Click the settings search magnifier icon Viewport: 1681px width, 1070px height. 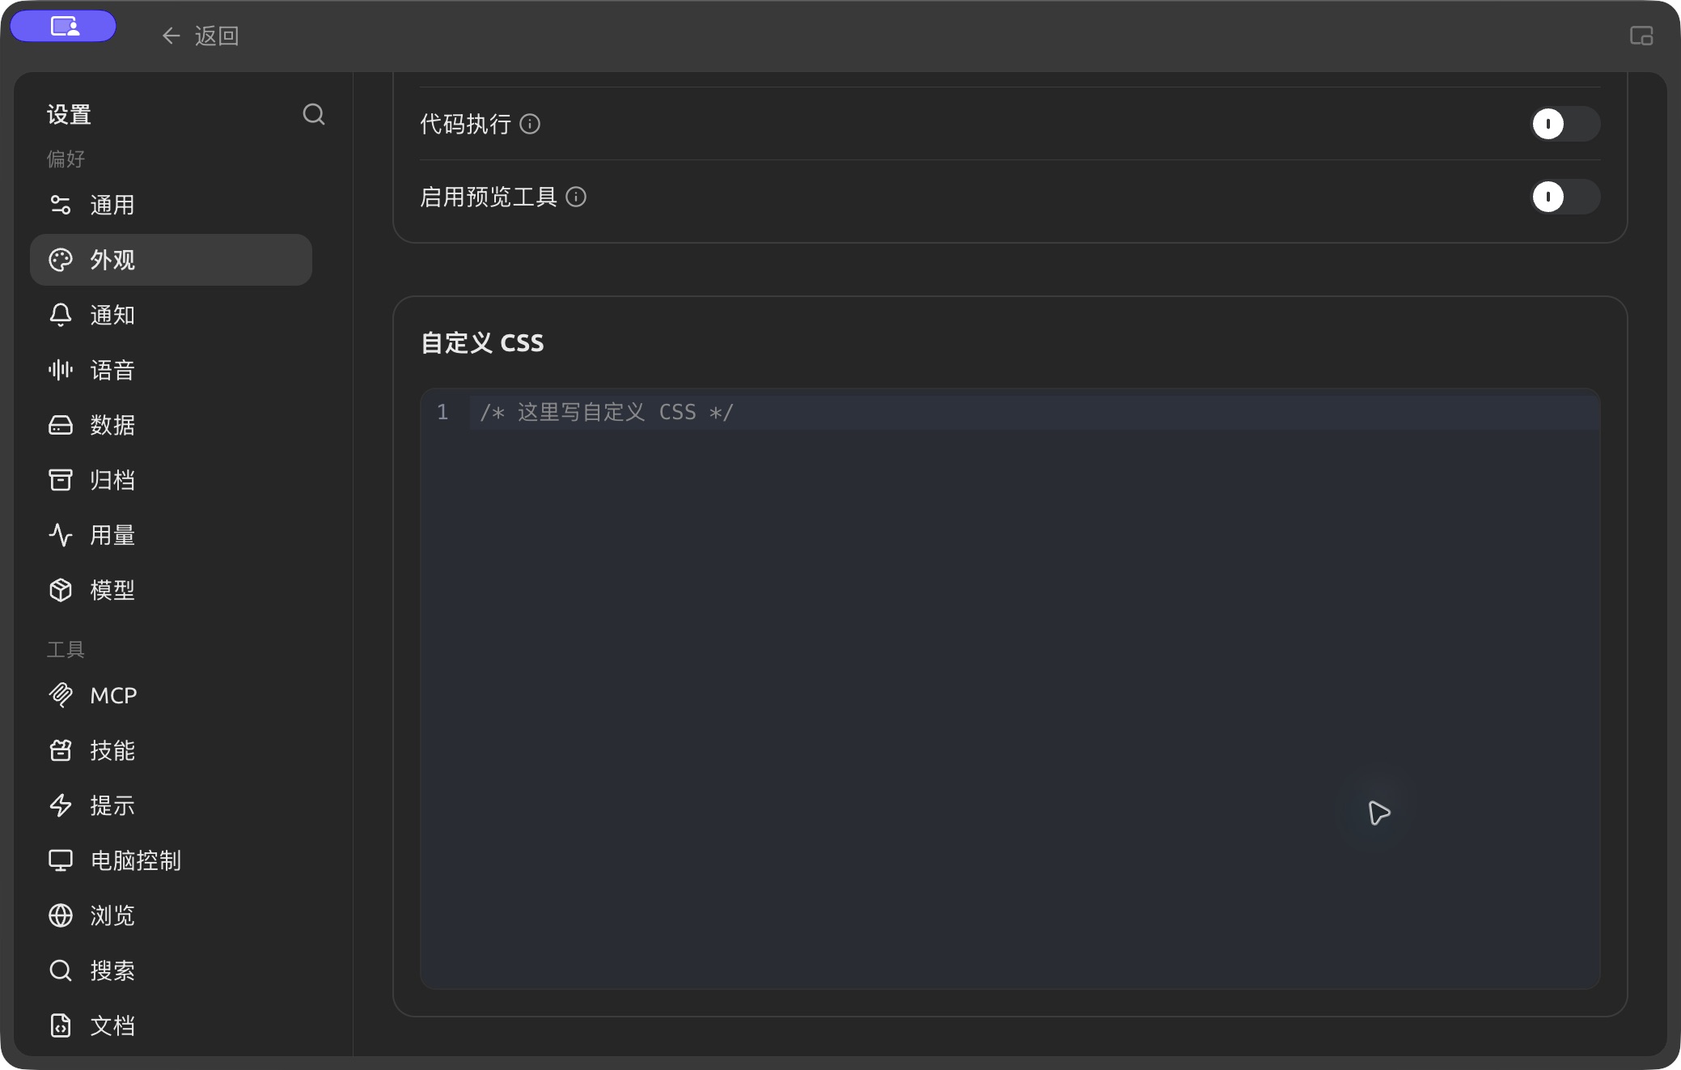coord(314,115)
